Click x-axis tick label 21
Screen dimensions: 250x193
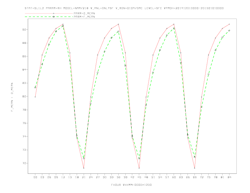click(84, 177)
